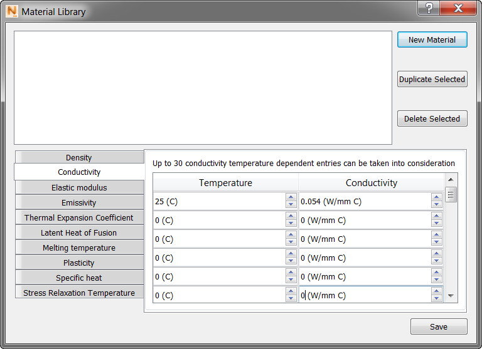482x349 pixels.
Task: Select the Specific heat tab
Action: [x=79, y=278]
